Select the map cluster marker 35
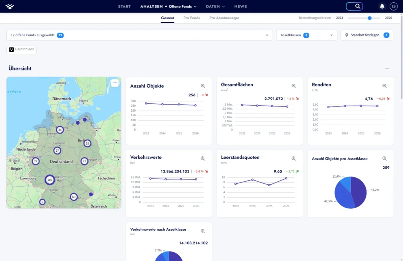The image size is (403, 261). pyautogui.click(x=87, y=143)
